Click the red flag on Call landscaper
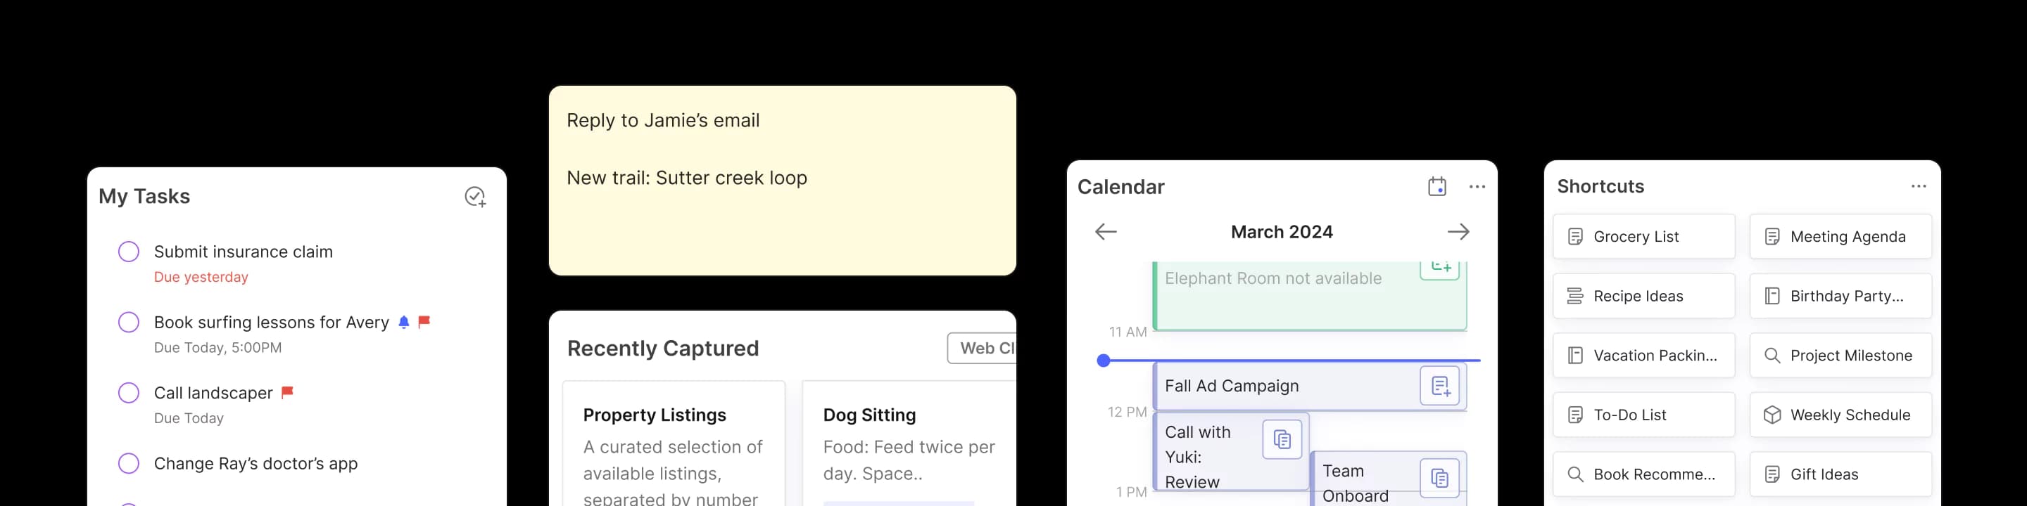The width and height of the screenshot is (2027, 506). pyautogui.click(x=287, y=392)
